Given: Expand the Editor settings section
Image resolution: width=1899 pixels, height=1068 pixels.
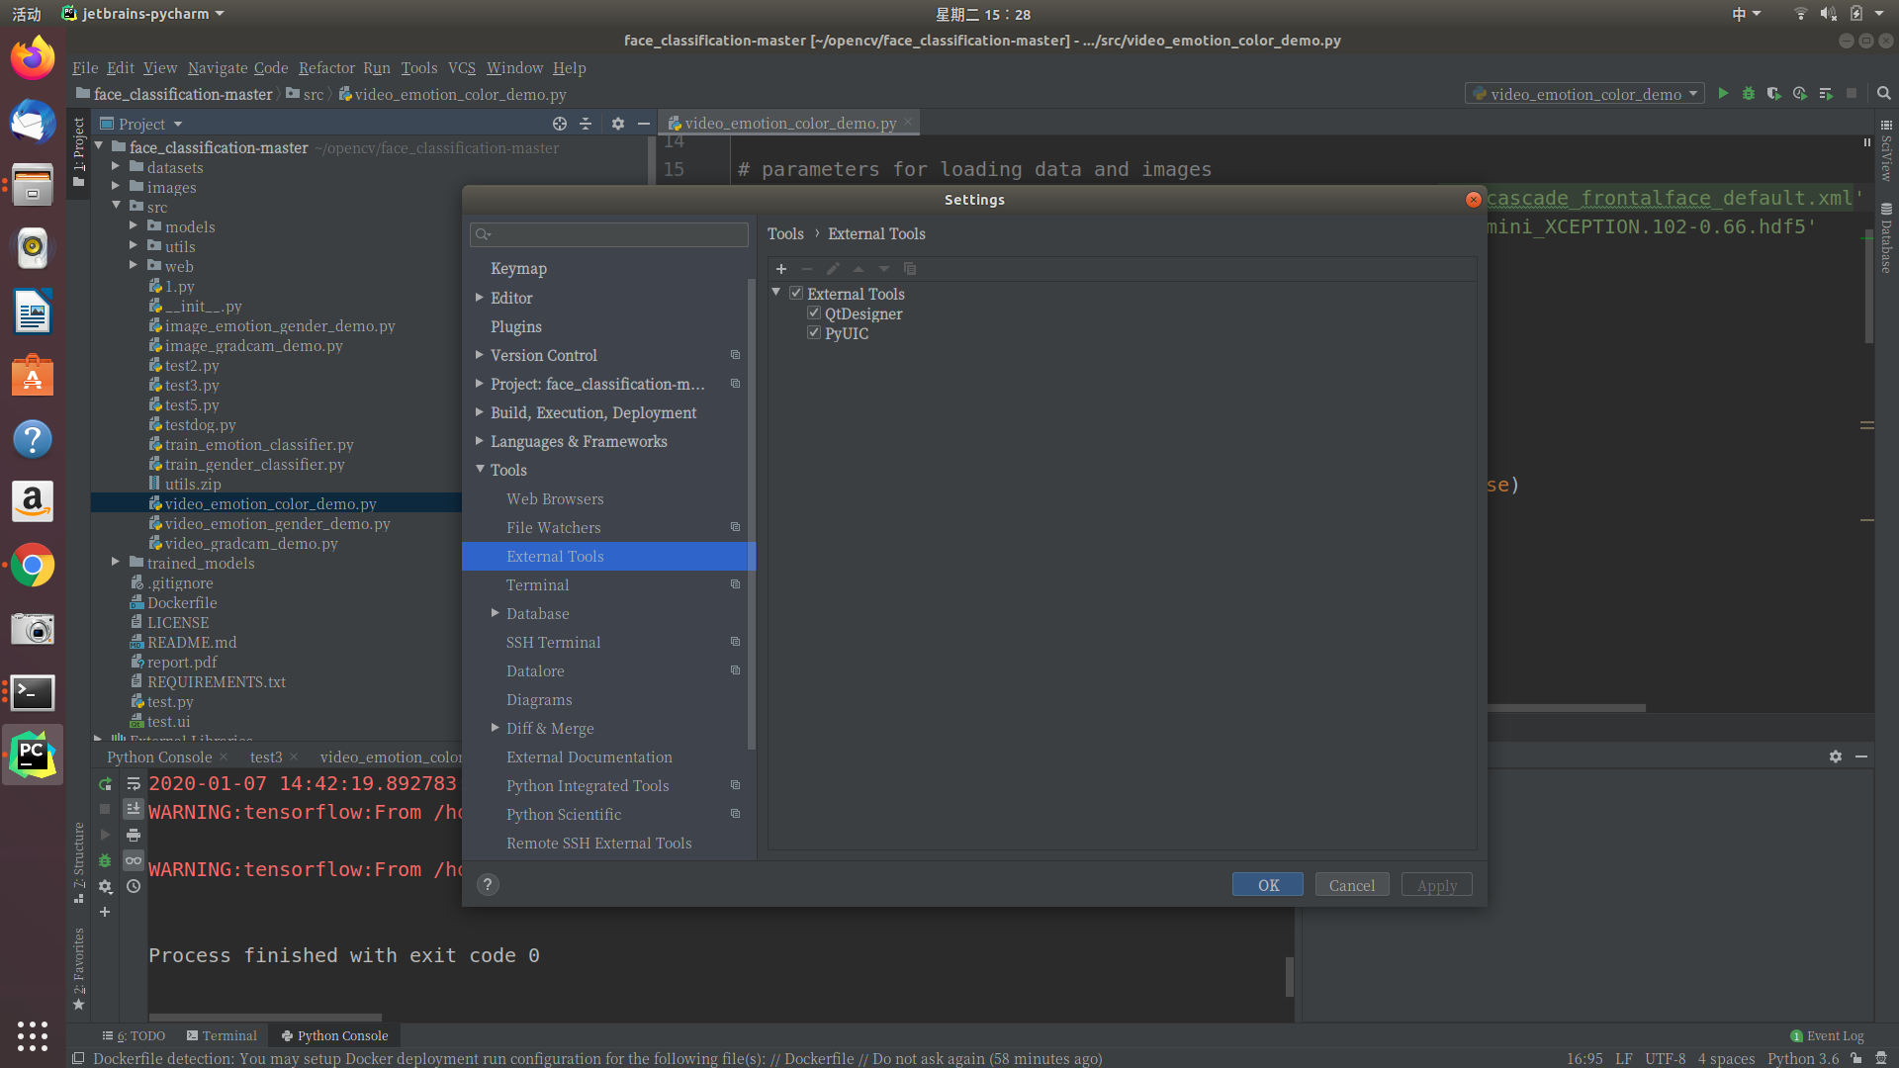Looking at the screenshot, I should 480,298.
